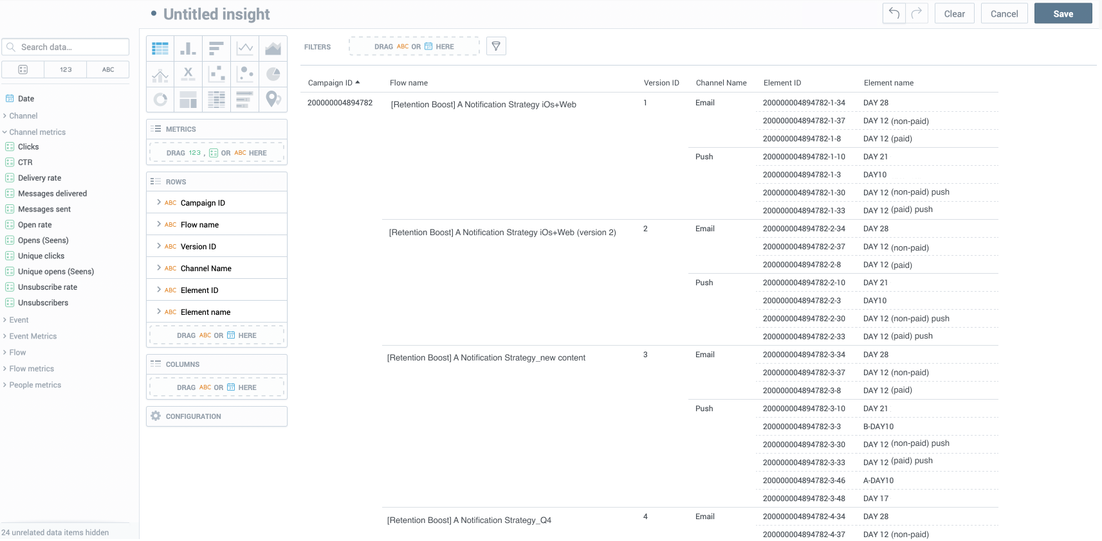
Task: Filter the catalog by 123 facts
Action: point(66,69)
